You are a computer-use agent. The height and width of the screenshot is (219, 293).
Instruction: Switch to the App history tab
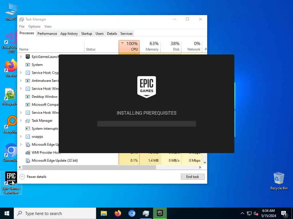click(x=69, y=34)
